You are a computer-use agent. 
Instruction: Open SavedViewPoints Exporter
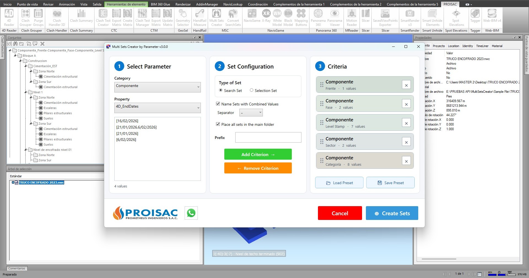point(385,18)
